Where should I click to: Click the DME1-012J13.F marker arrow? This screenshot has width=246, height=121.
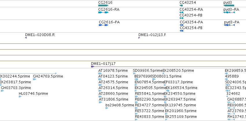[139, 38]
